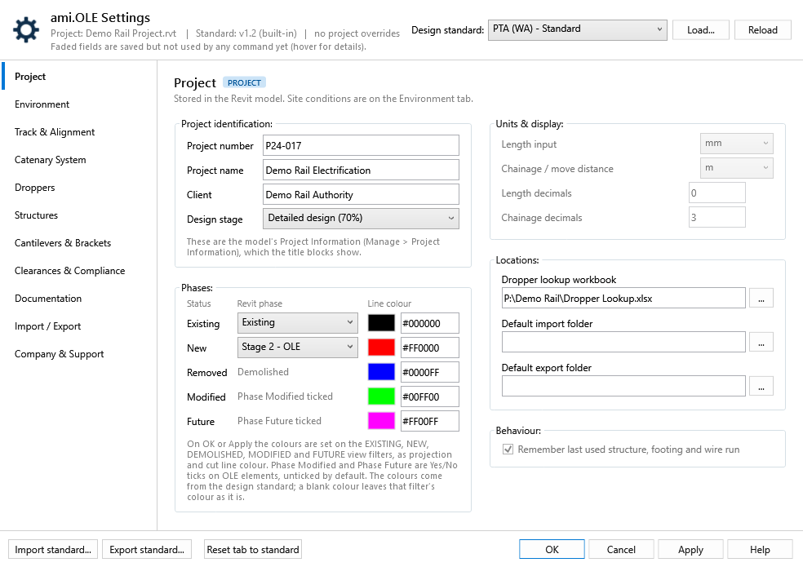
Task: Click the #0000FF hex colour field
Action: tap(430, 372)
